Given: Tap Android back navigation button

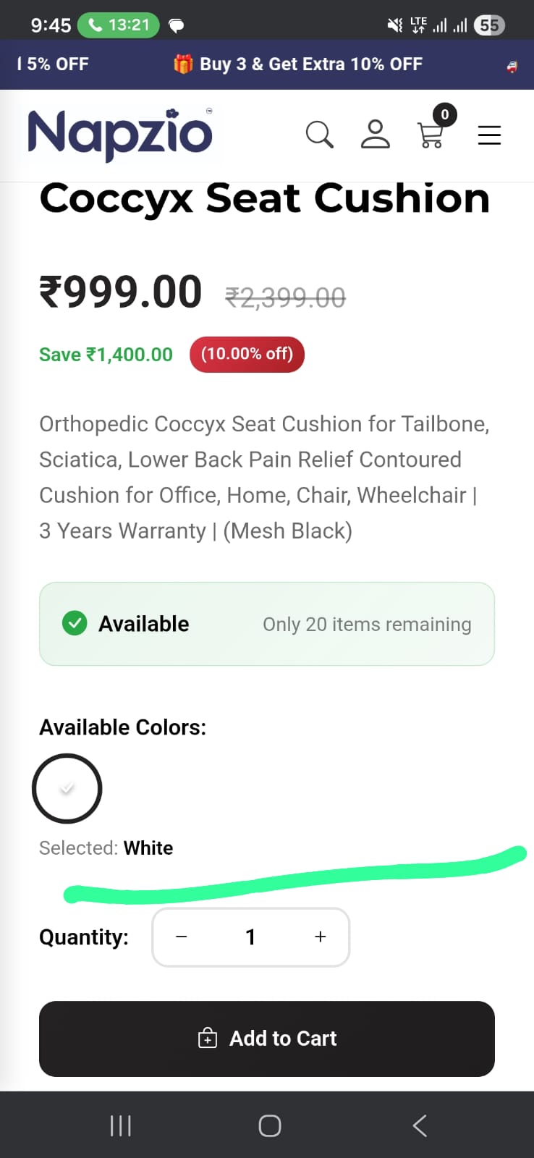Looking at the screenshot, I should pos(420,1125).
